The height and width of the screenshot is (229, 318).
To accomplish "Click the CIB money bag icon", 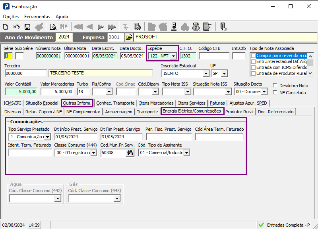I will (x=196, y=27).
